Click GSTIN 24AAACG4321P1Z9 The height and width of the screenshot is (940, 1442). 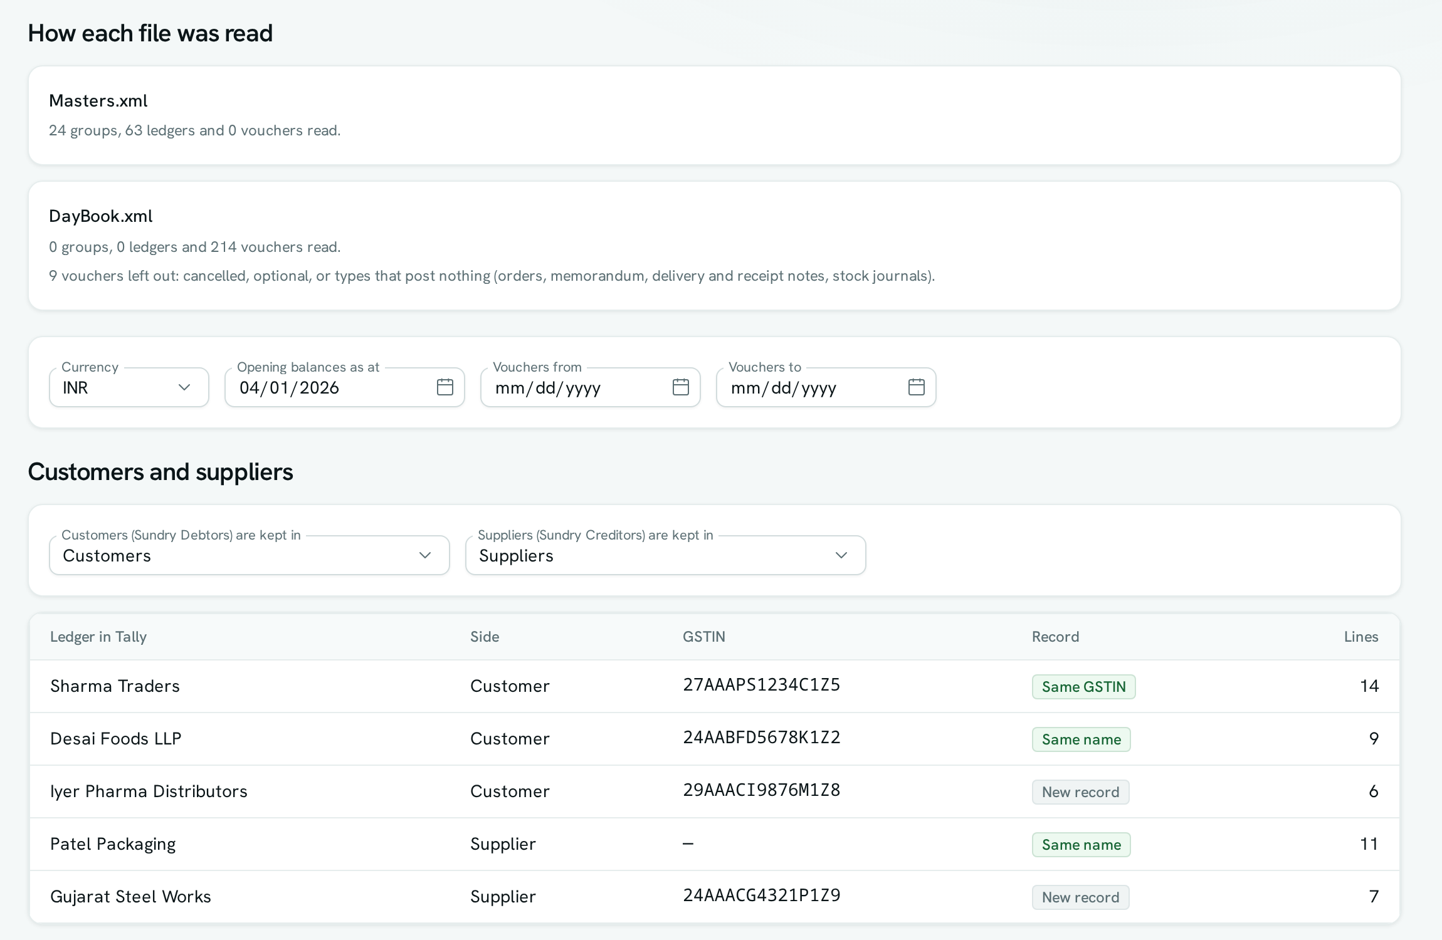tap(762, 896)
